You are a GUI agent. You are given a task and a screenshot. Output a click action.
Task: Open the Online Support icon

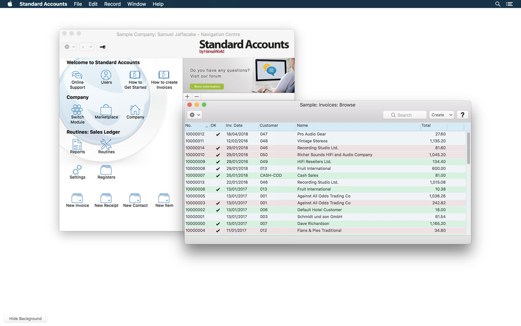coord(77,75)
